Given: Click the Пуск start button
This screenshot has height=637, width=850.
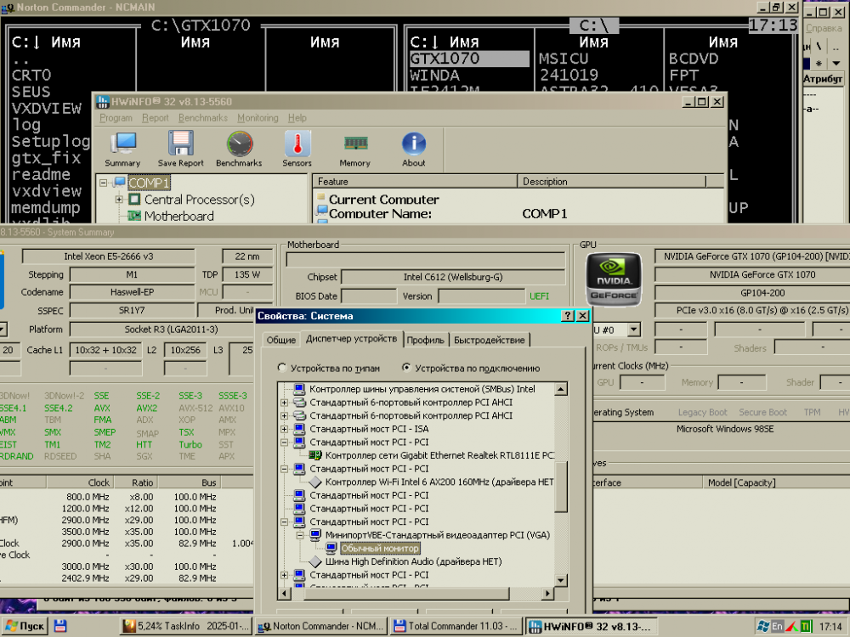Looking at the screenshot, I should click(24, 627).
